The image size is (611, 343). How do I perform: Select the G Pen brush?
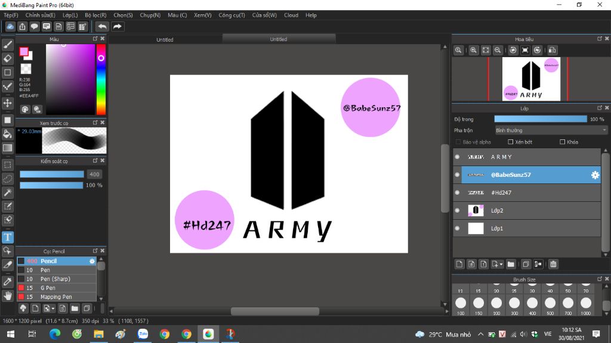(x=56, y=288)
